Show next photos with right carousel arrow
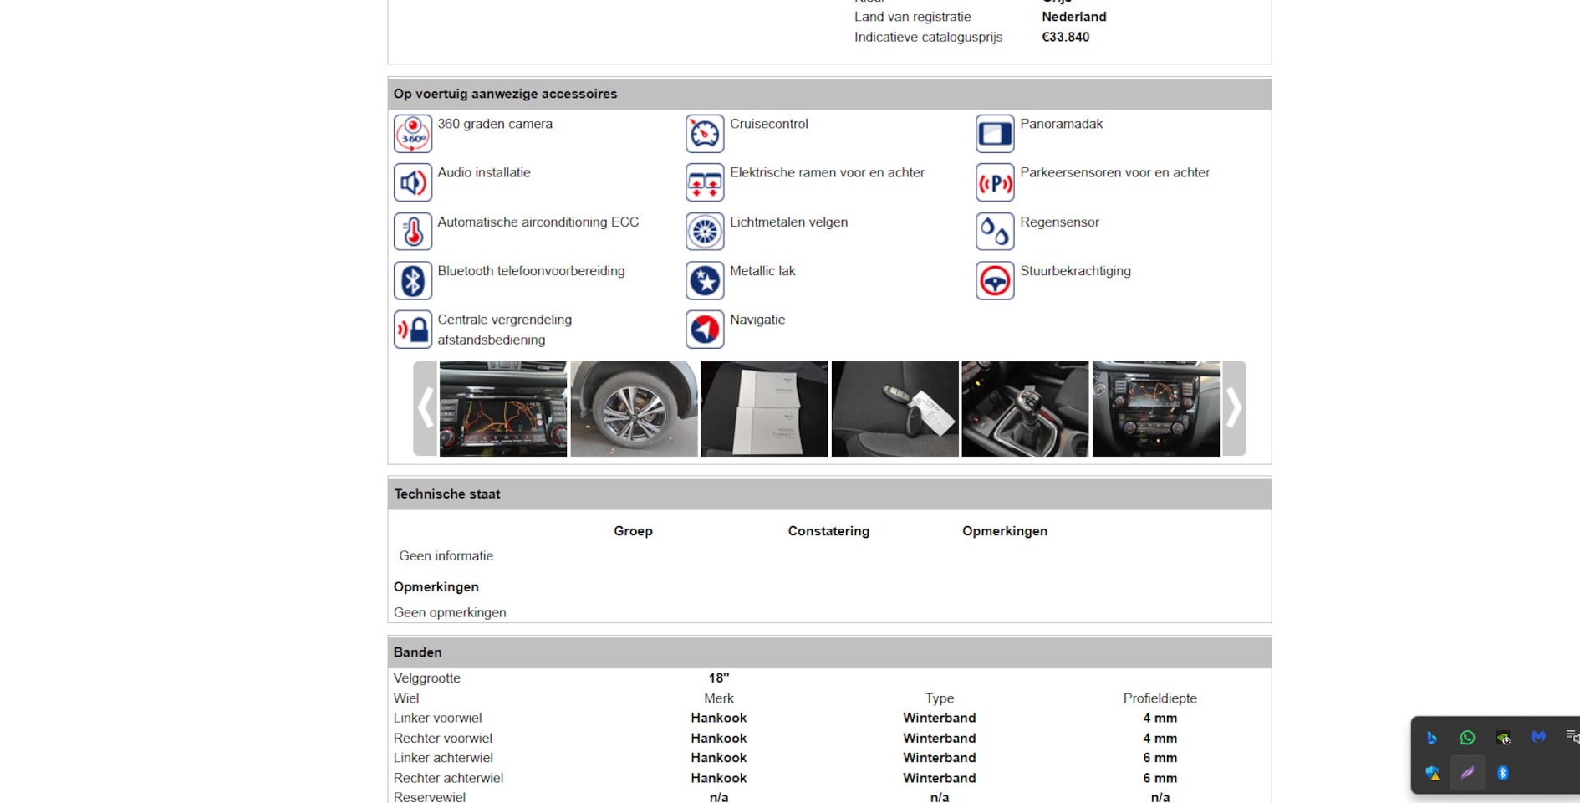The image size is (1580, 803). 1234,409
